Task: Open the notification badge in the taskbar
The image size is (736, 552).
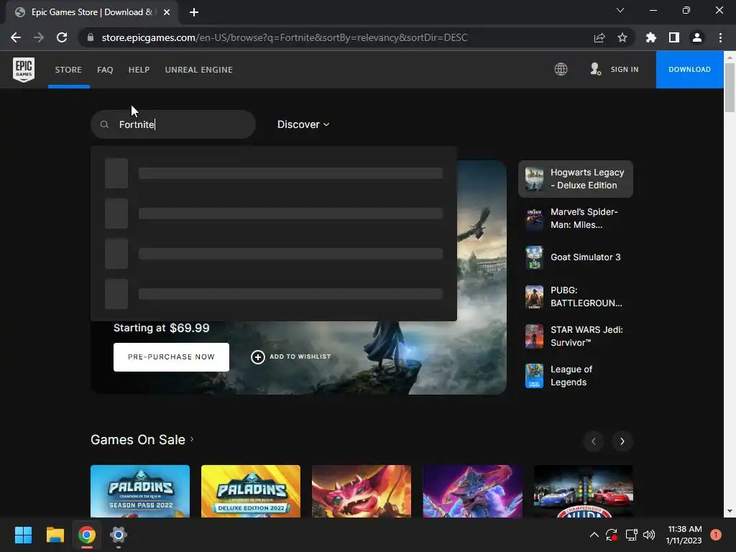Action: click(716, 535)
